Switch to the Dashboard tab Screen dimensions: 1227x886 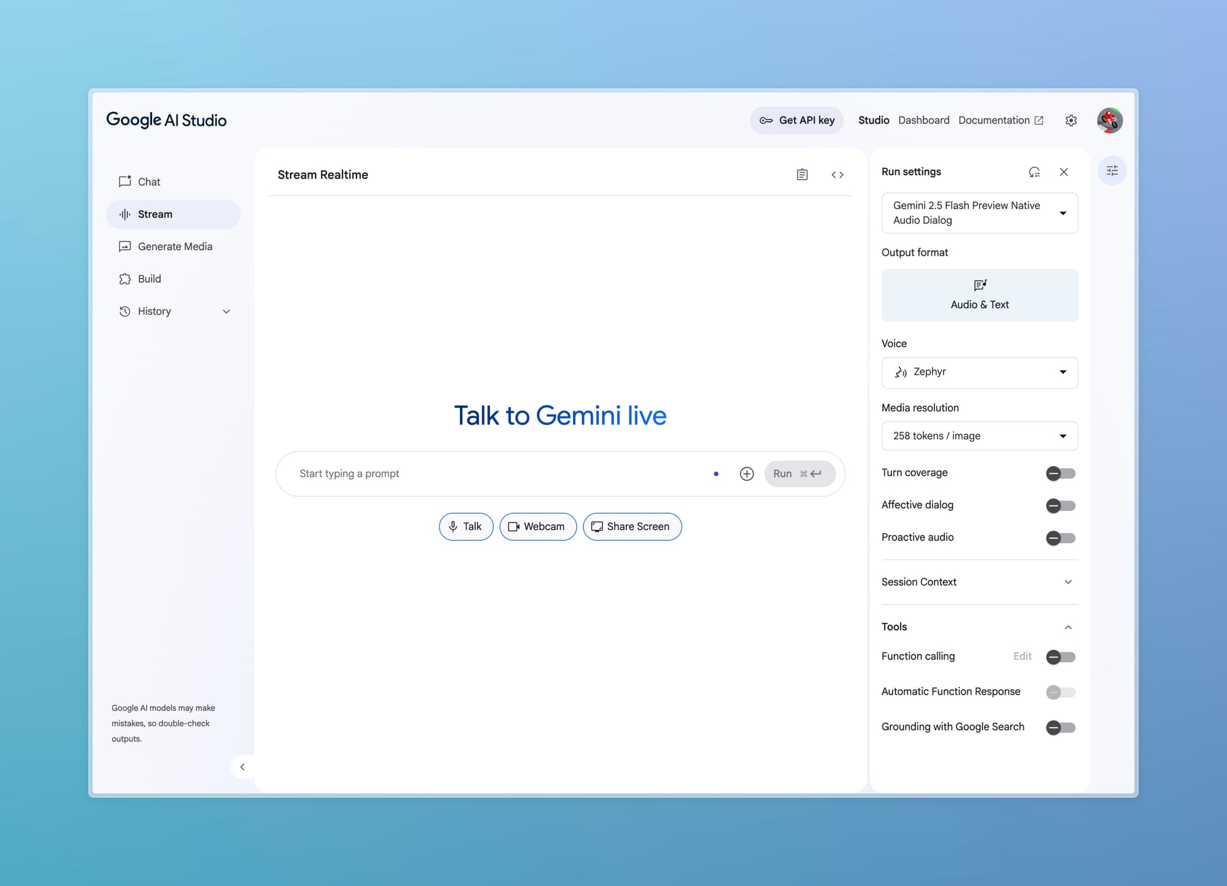(x=923, y=120)
